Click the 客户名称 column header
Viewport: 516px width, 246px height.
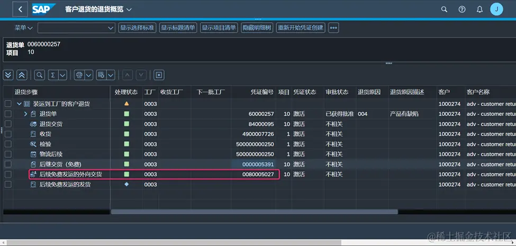[x=490, y=92]
